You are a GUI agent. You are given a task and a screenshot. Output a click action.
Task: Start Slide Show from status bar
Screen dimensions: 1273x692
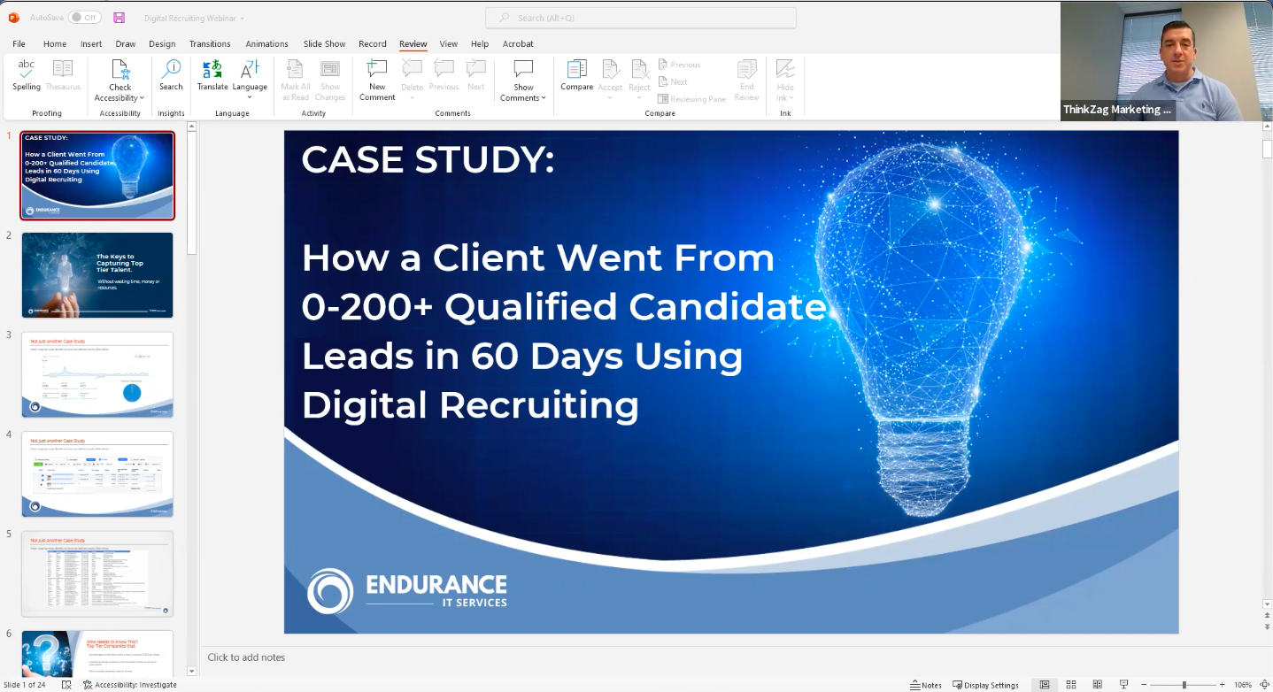click(1124, 685)
